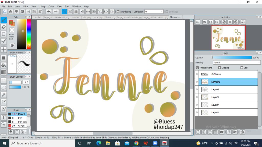Select the Move tool

[4, 50]
